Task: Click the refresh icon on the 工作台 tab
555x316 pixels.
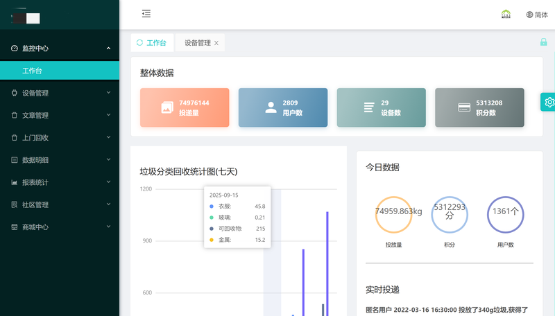Action: point(139,43)
